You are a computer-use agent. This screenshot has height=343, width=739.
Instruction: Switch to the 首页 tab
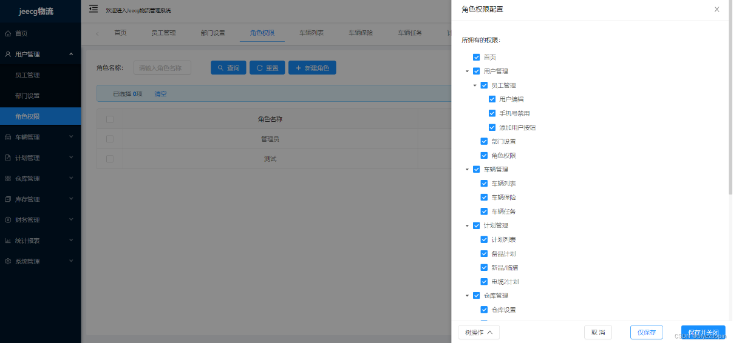point(120,33)
